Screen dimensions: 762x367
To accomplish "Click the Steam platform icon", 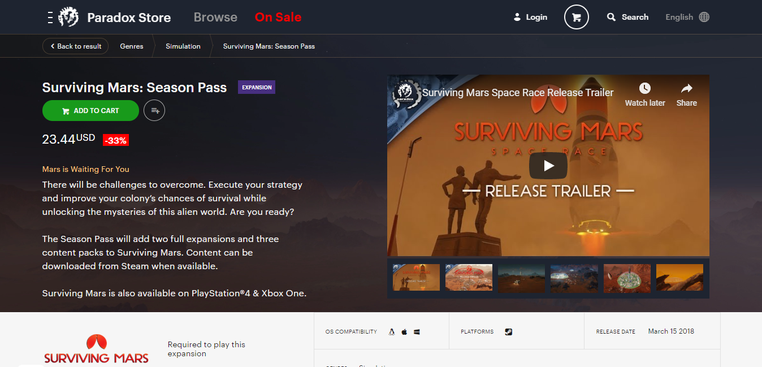I will [x=509, y=332].
